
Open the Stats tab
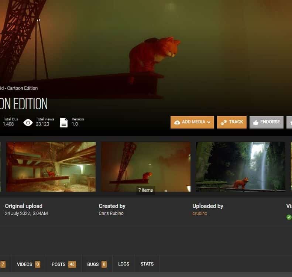(x=147, y=264)
